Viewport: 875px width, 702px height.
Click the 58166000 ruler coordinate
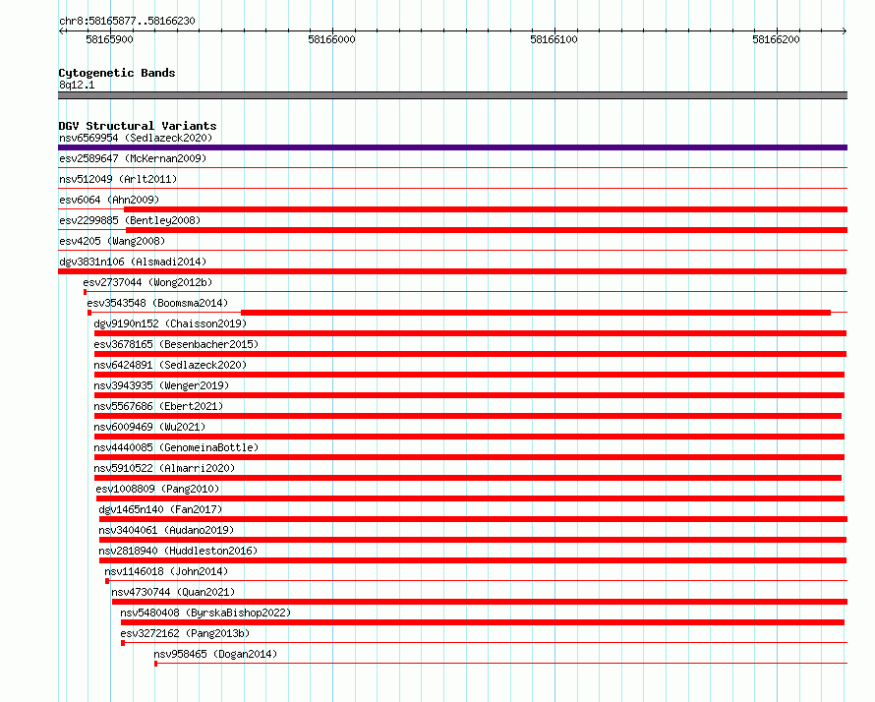[331, 39]
